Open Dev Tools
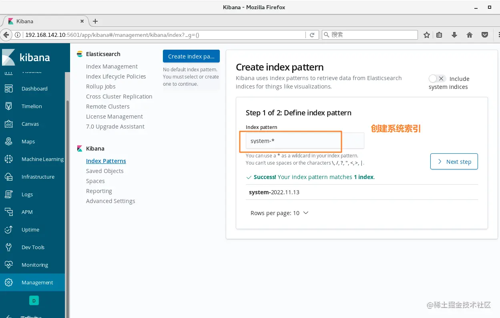Image resolution: width=500 pixels, height=318 pixels. pyautogui.click(x=33, y=247)
